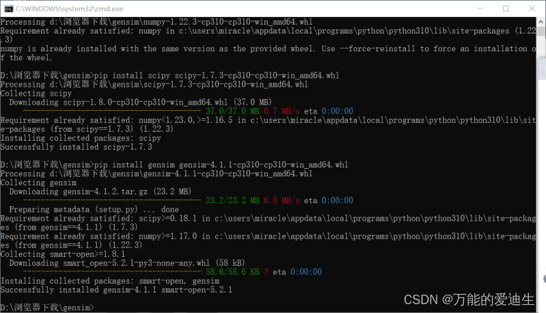Viewport: 546px width, 313px height.
Task: Click the 'Processing ...gensim-4.1.1-cp310' line
Action: point(156,174)
